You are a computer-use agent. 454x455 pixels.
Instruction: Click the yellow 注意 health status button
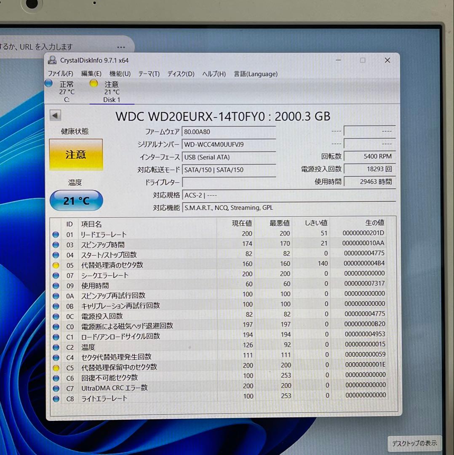click(x=76, y=154)
